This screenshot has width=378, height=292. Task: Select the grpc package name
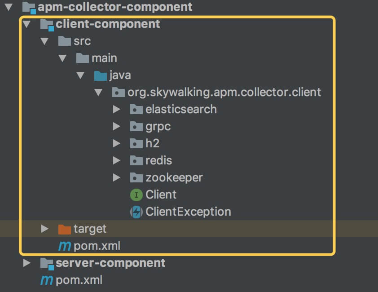(x=158, y=127)
